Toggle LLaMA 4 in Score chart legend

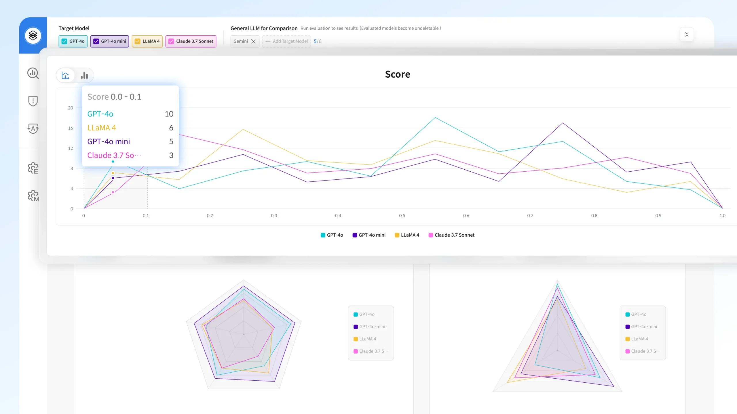click(x=407, y=235)
